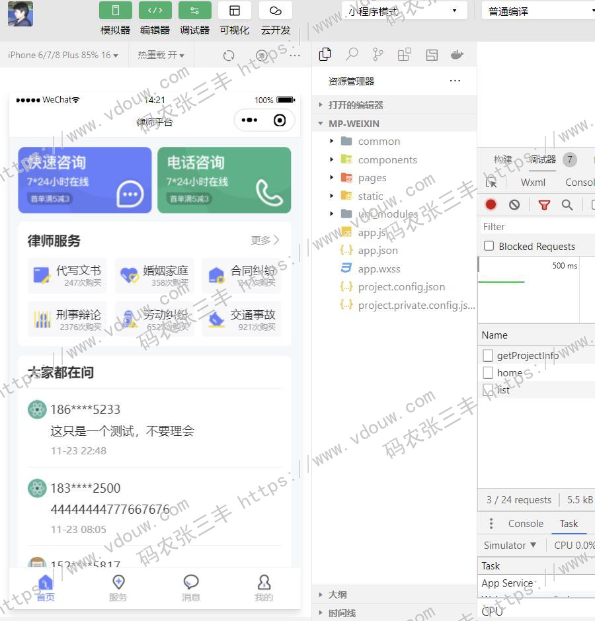
Task: Toggle the Debugger panel button
Action: click(194, 11)
